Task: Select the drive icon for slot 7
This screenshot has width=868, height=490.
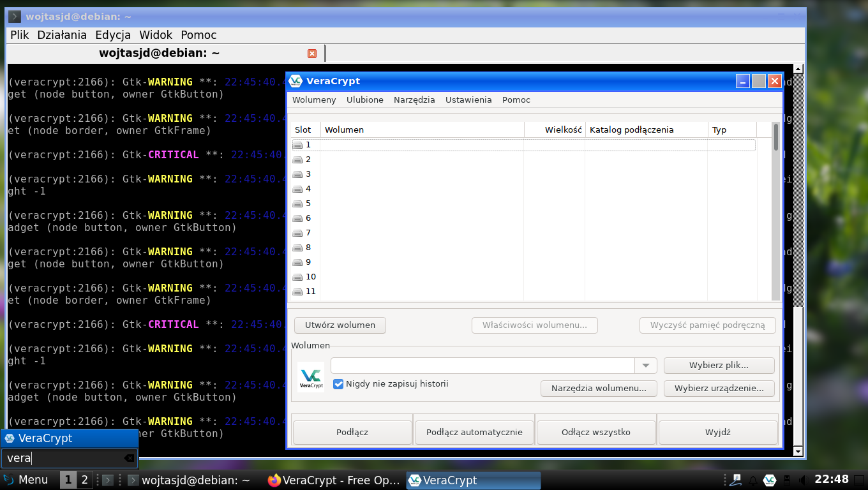Action: click(x=297, y=233)
